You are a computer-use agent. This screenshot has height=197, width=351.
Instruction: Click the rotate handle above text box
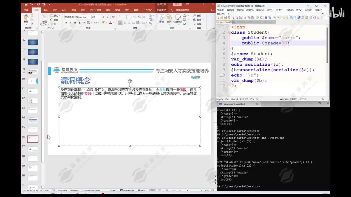[130, 81]
